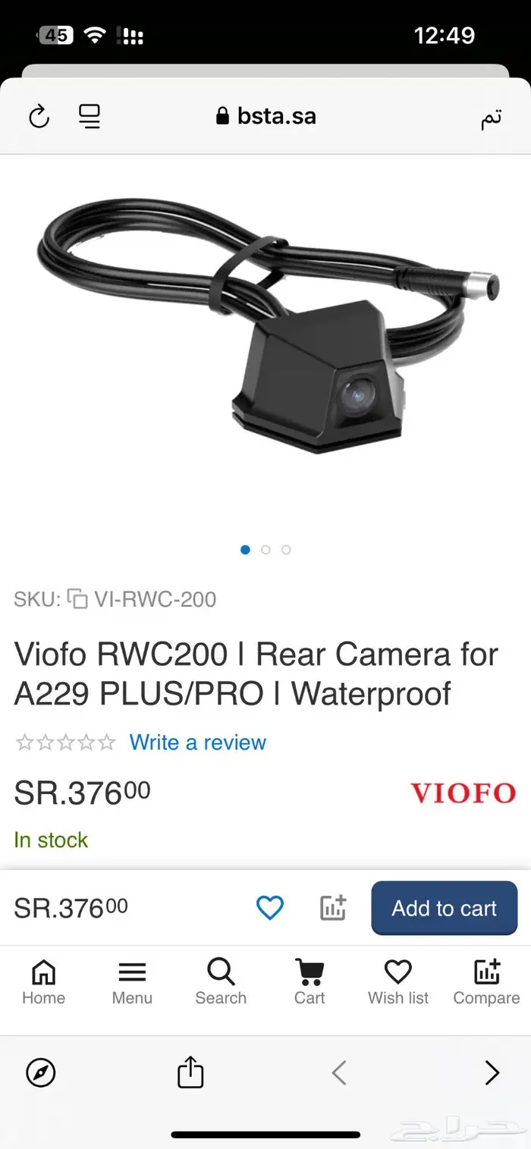The width and height of the screenshot is (531, 1149).
Task: Select the third image carousel dot
Action: 286,550
